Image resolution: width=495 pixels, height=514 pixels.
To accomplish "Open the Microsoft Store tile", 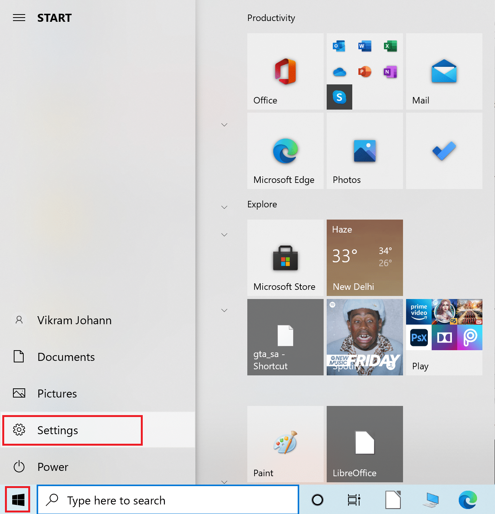I will click(x=285, y=258).
